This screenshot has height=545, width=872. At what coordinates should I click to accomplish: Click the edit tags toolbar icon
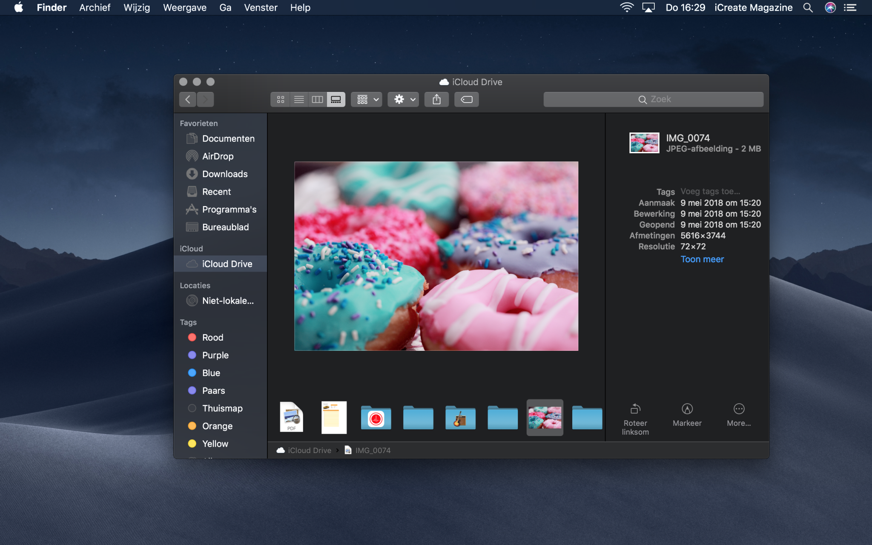click(x=466, y=100)
